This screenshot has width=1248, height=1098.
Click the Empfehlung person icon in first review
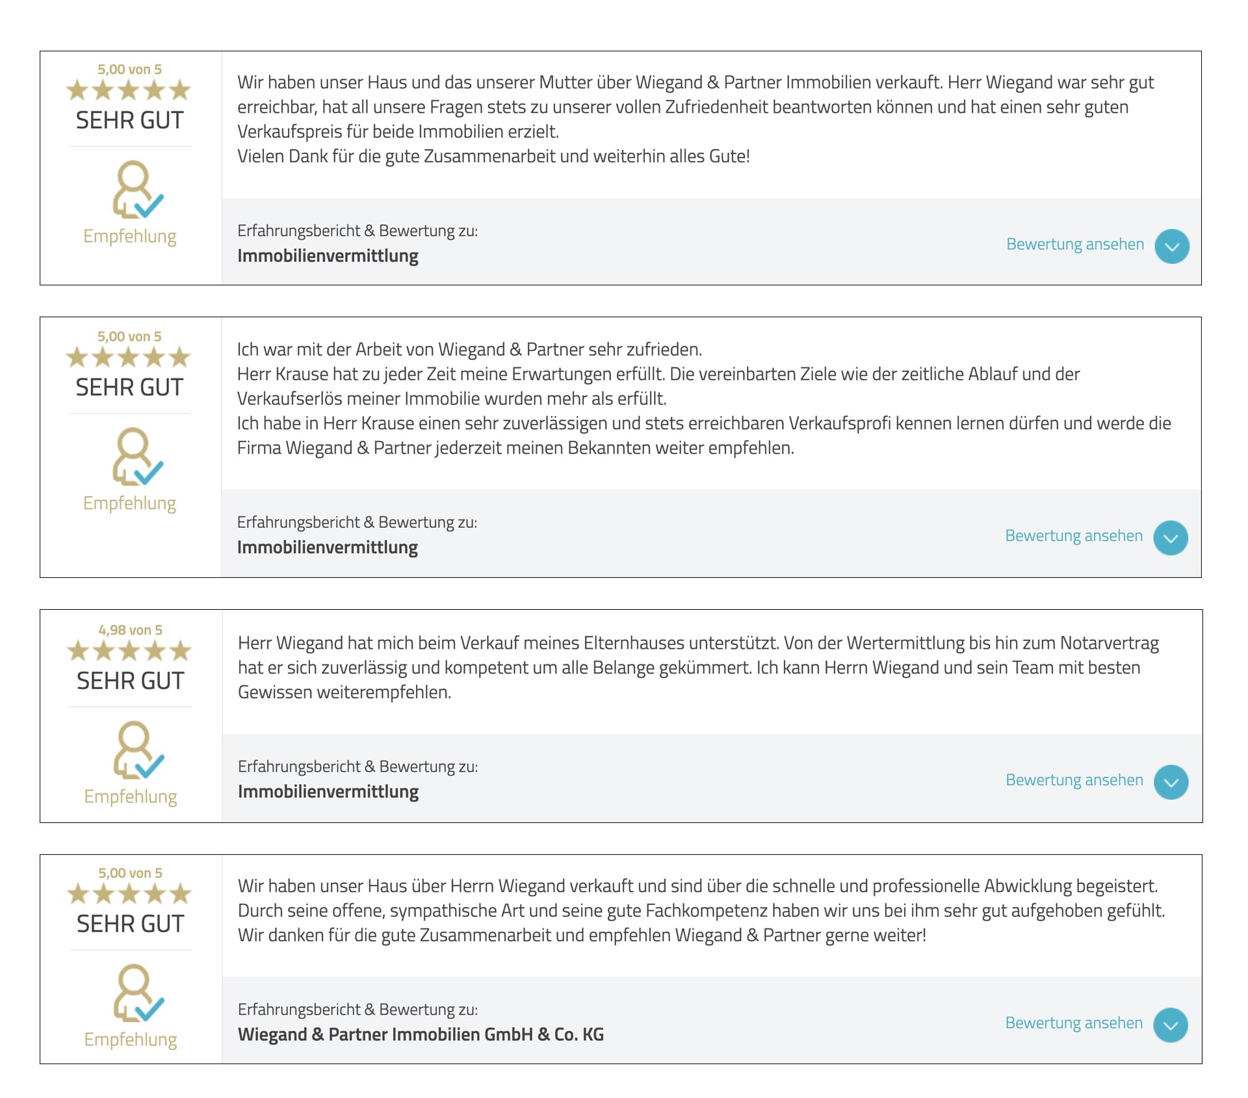tap(136, 189)
